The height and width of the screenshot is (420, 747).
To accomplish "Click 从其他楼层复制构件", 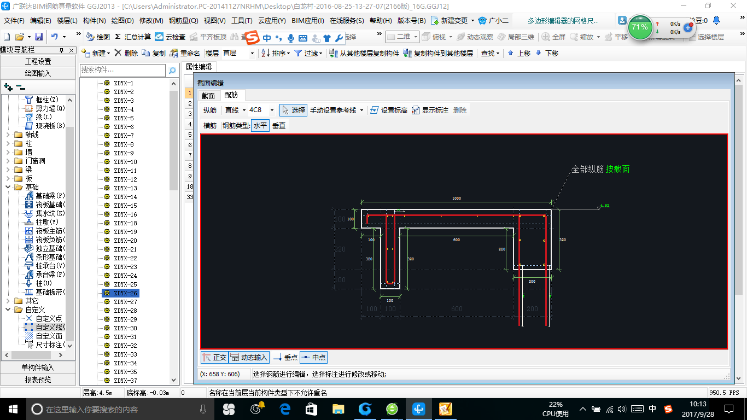I will [364, 53].
